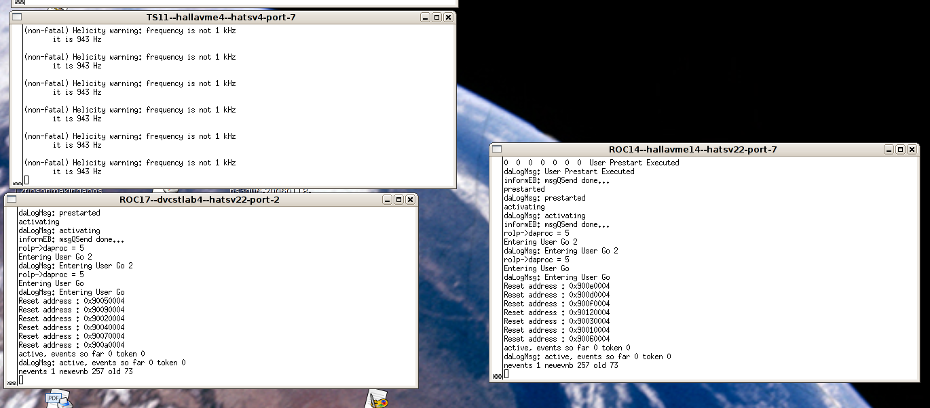
Task: Maximize the TS11--hallavme4 terminal window
Action: click(x=436, y=17)
